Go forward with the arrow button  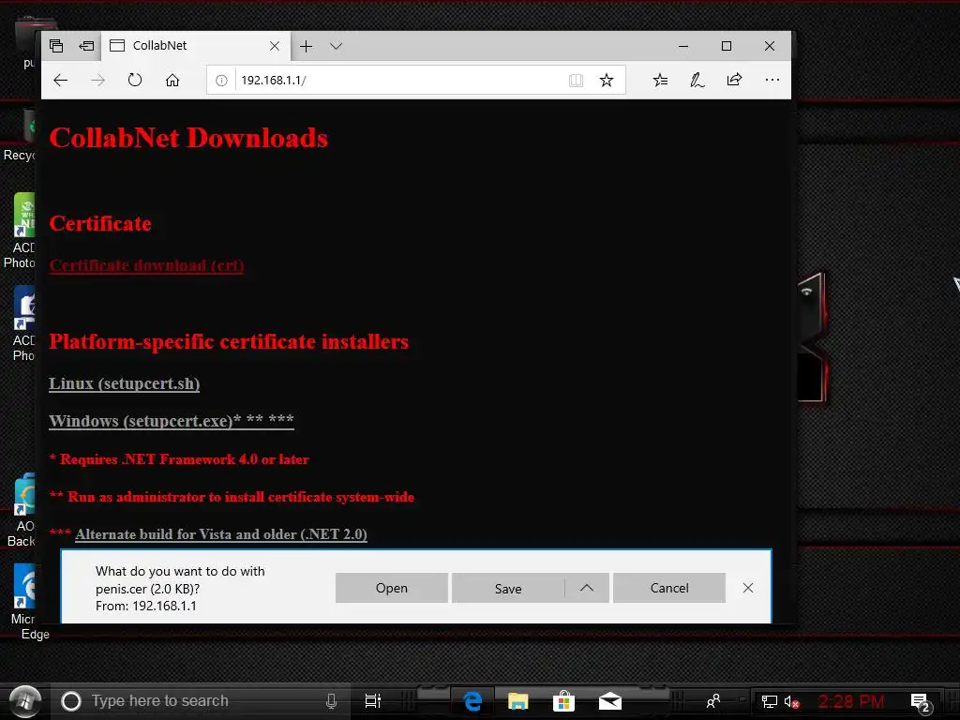click(97, 81)
